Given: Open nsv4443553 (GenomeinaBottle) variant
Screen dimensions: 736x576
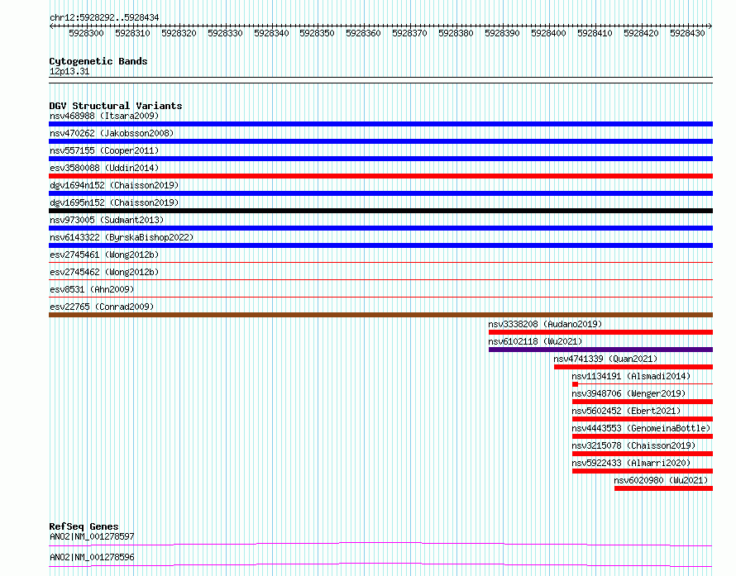Looking at the screenshot, I should point(641,428).
